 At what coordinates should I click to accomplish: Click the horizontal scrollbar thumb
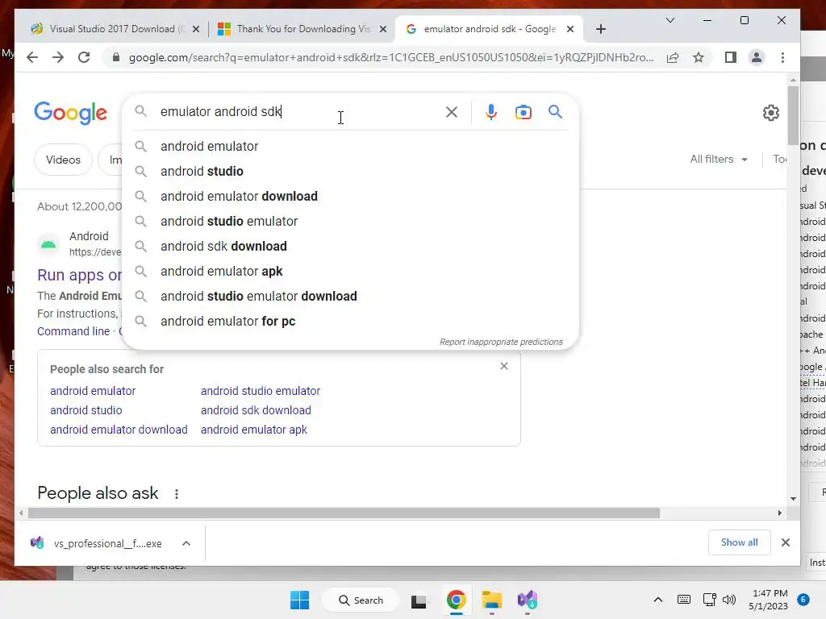coord(344,513)
